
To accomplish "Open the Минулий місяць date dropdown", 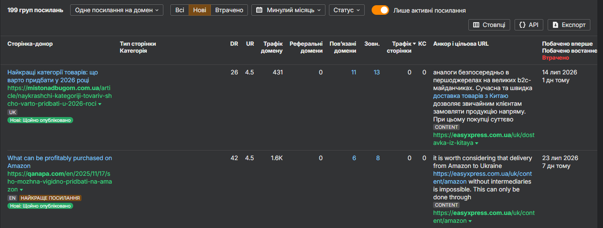I will tap(288, 10).
